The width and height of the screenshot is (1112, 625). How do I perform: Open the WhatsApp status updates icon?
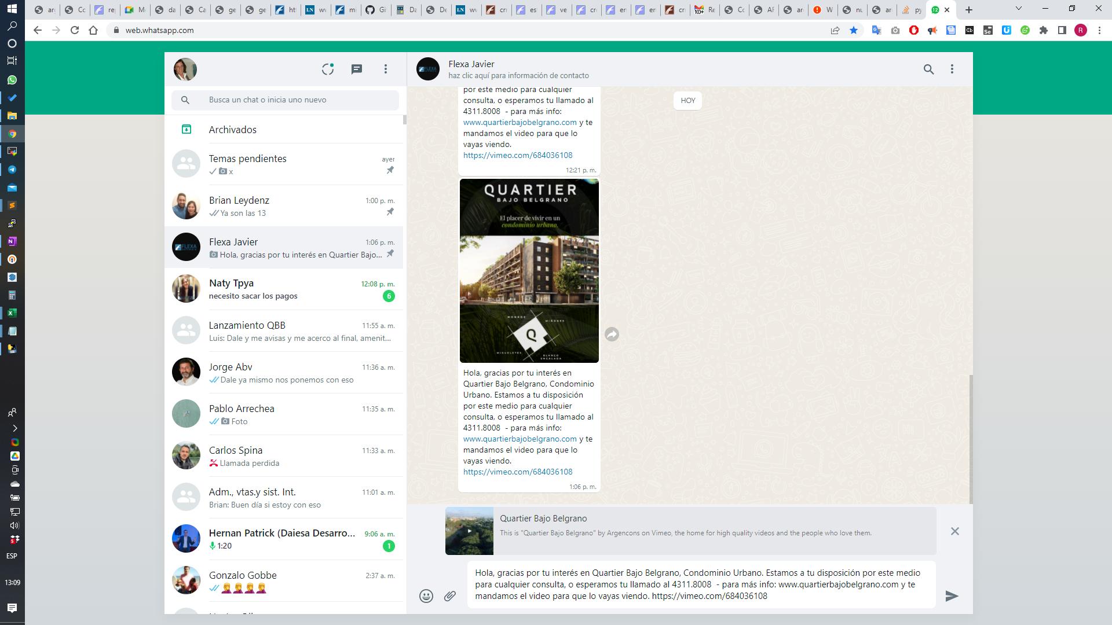pyautogui.click(x=328, y=69)
